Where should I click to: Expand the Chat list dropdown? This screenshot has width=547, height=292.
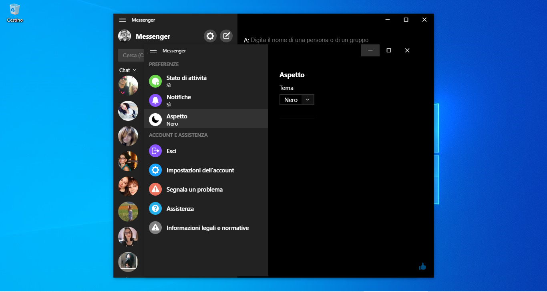(x=128, y=70)
